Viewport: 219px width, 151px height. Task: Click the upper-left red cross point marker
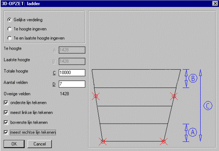pyautogui.click(x=96, y=96)
